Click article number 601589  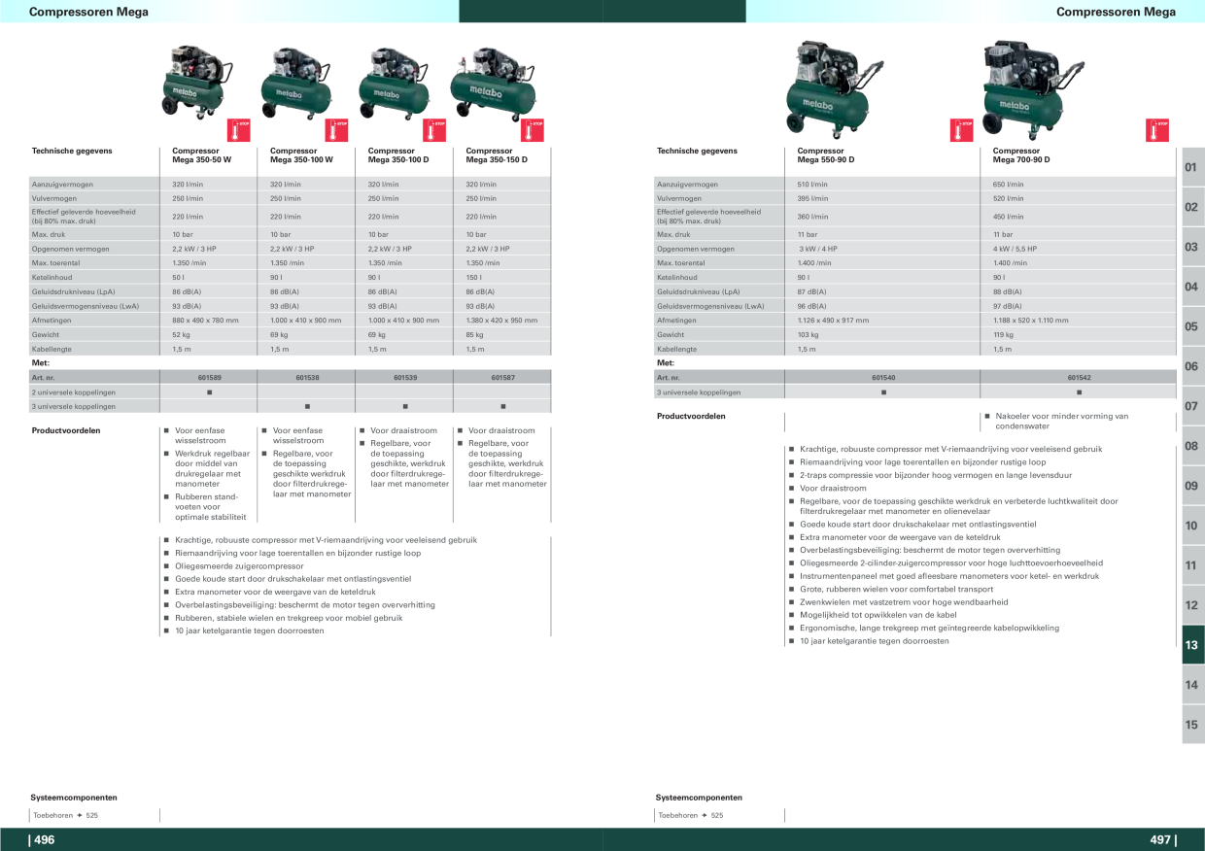[x=210, y=377]
